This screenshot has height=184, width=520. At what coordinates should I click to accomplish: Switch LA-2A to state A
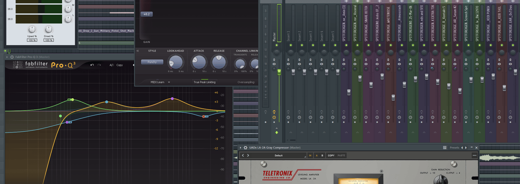317,156
